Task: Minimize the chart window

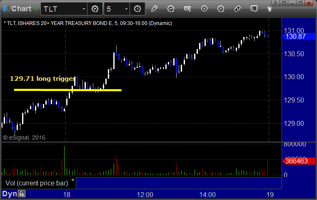Action: tap(292, 3)
